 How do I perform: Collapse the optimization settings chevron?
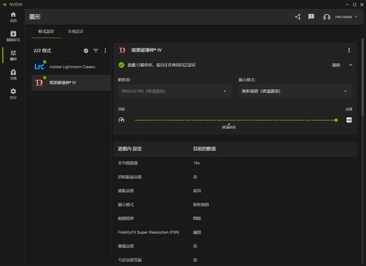[351, 65]
